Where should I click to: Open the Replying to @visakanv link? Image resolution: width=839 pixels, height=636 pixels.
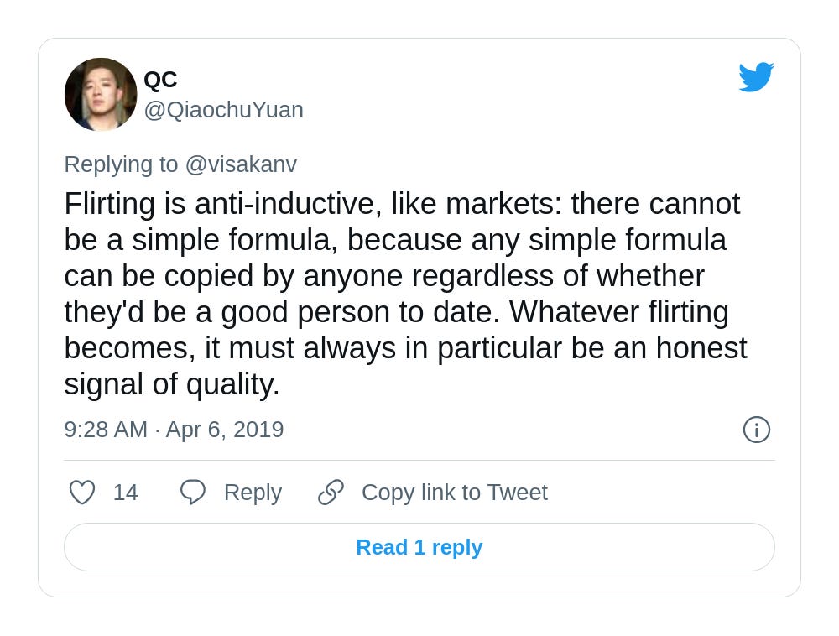point(180,164)
